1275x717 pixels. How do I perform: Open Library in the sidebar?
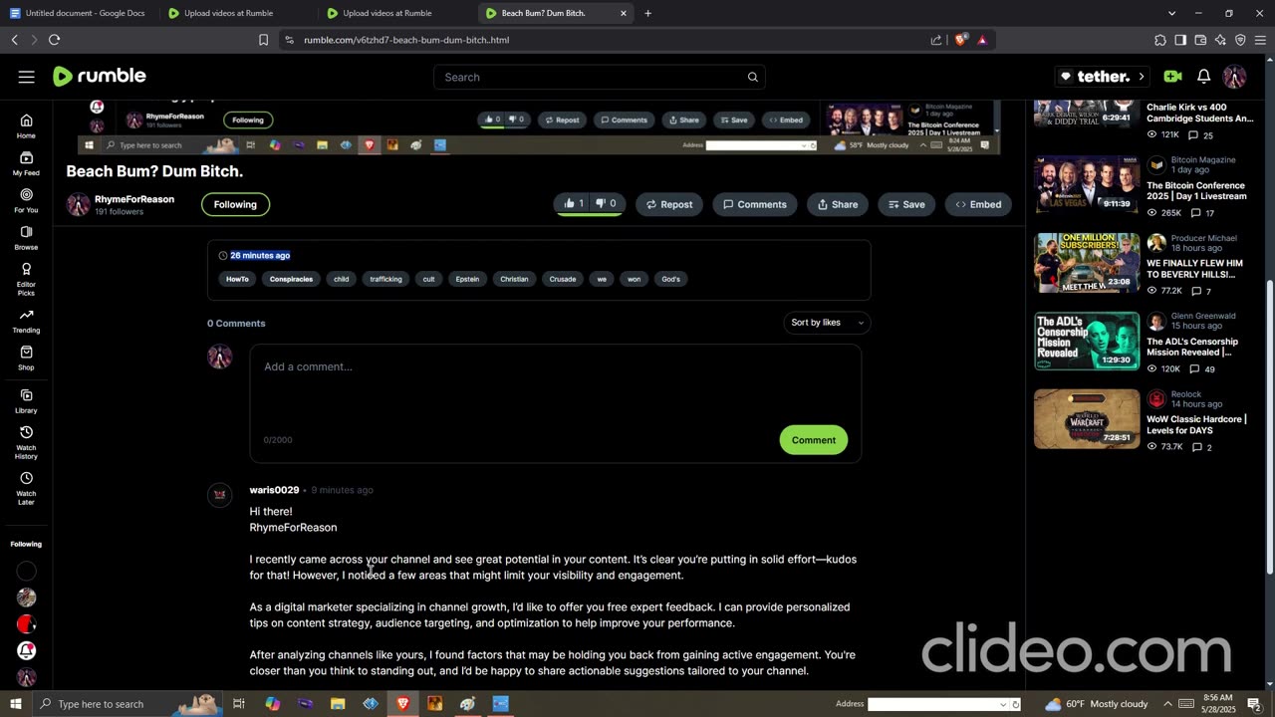click(x=26, y=401)
